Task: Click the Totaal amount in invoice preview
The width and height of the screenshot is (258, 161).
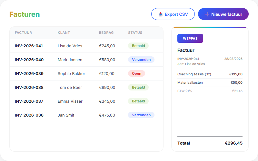Action: pos(233,143)
